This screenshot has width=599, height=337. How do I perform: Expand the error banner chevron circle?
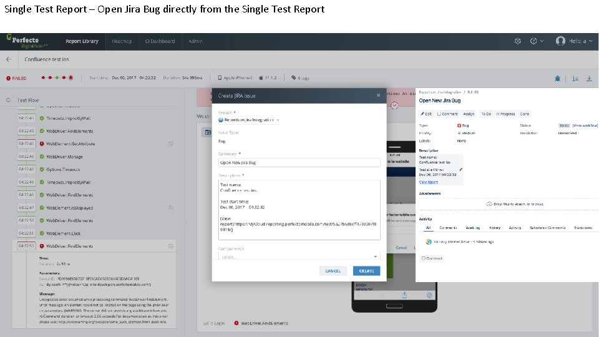[x=394, y=105]
